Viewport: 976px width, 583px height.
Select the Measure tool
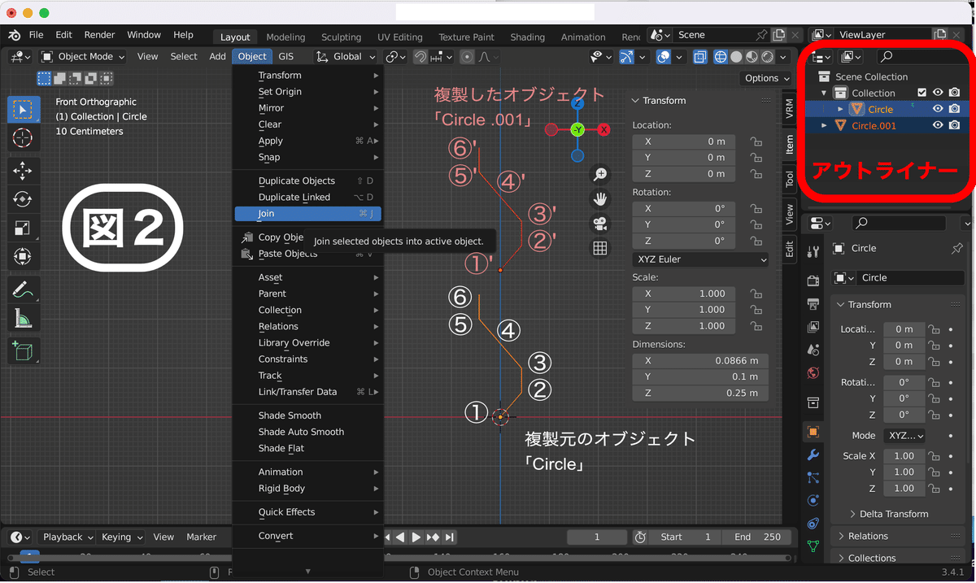coord(23,319)
